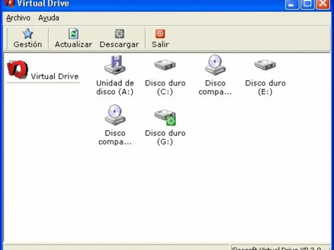Open the Gestión star toolbar button
This screenshot has width=334, height=250.
(x=28, y=38)
